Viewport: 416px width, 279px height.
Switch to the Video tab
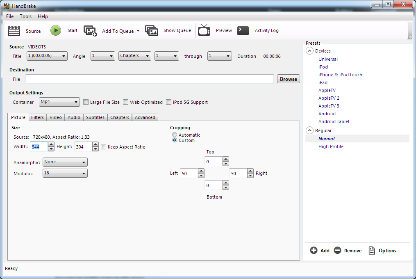(x=56, y=117)
